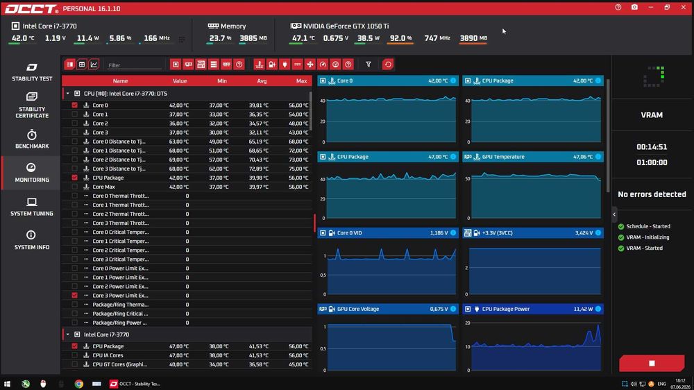Sort the table by the Name column
The height and width of the screenshot is (390, 694).
[x=120, y=81]
